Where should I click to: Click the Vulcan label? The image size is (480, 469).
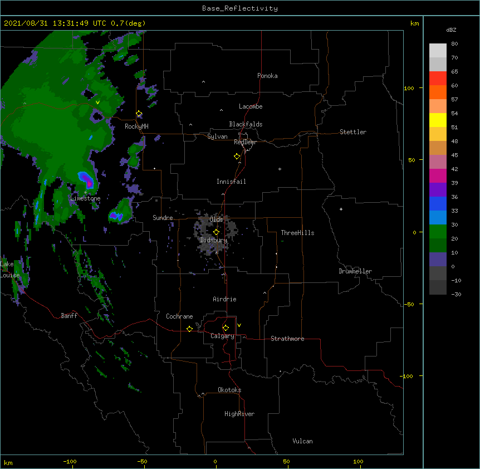[302, 441]
